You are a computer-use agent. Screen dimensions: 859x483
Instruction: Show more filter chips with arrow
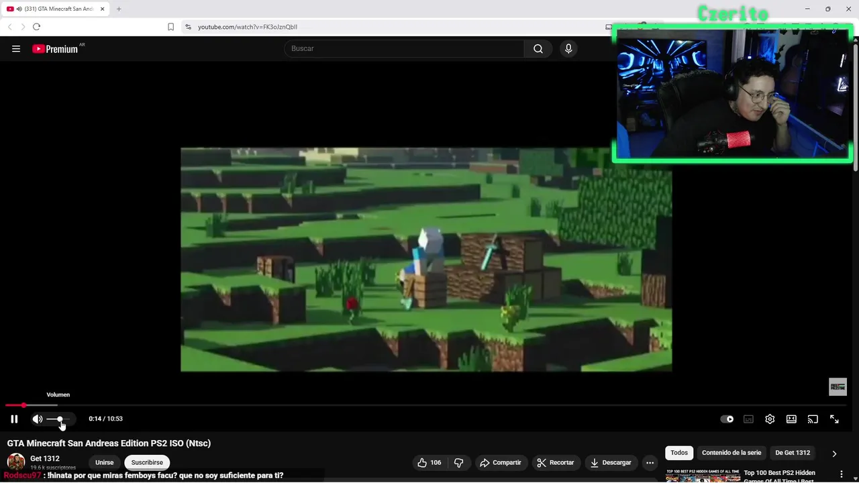point(834,453)
